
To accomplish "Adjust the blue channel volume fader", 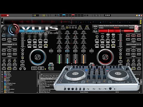I will [x=67, y=59].
